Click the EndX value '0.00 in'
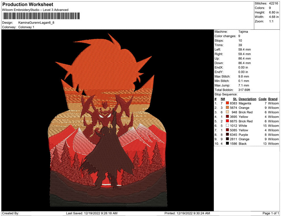Screen dimensions: 281x216 pyautogui.click(x=243, y=67)
